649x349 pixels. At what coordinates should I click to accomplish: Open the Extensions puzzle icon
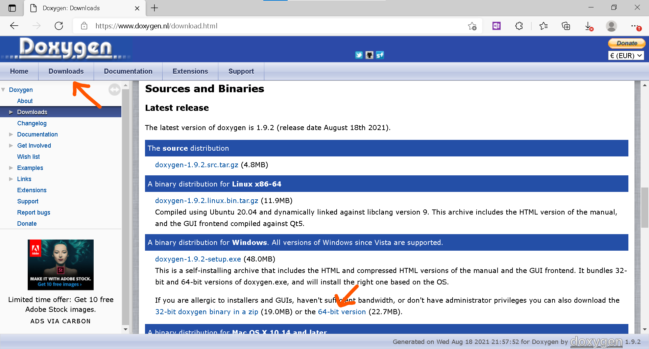(x=519, y=26)
